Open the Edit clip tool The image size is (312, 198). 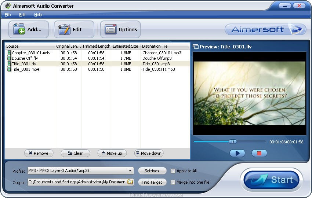[x=74, y=29]
